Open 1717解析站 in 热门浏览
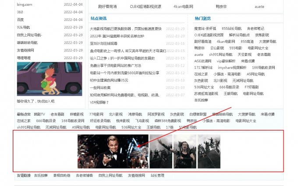298x186 pixels. pyautogui.click(x=203, y=67)
